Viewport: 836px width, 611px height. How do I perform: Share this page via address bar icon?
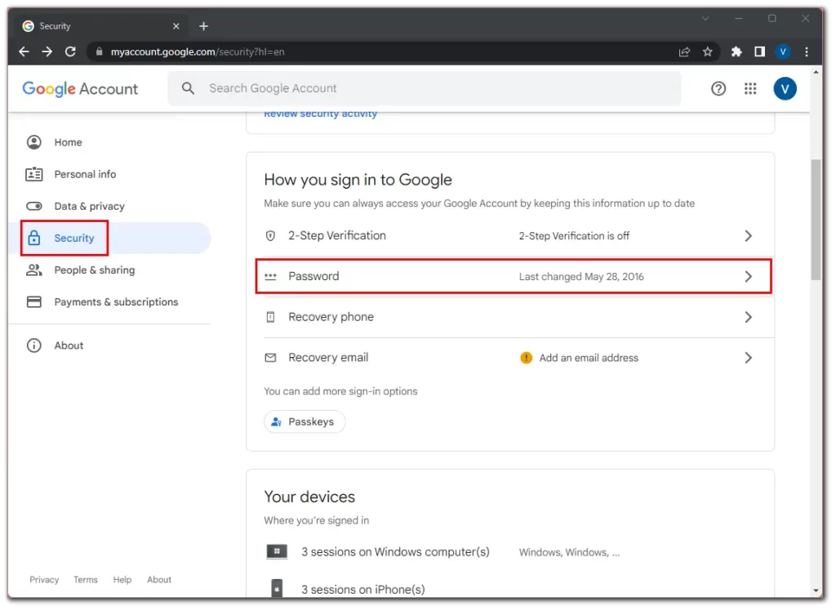click(684, 51)
